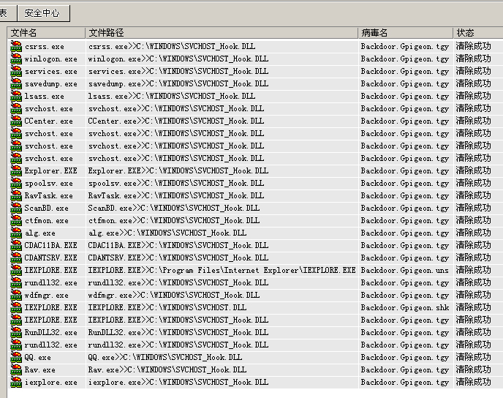Click the icon next to ctfmon.exe

pos(16,220)
